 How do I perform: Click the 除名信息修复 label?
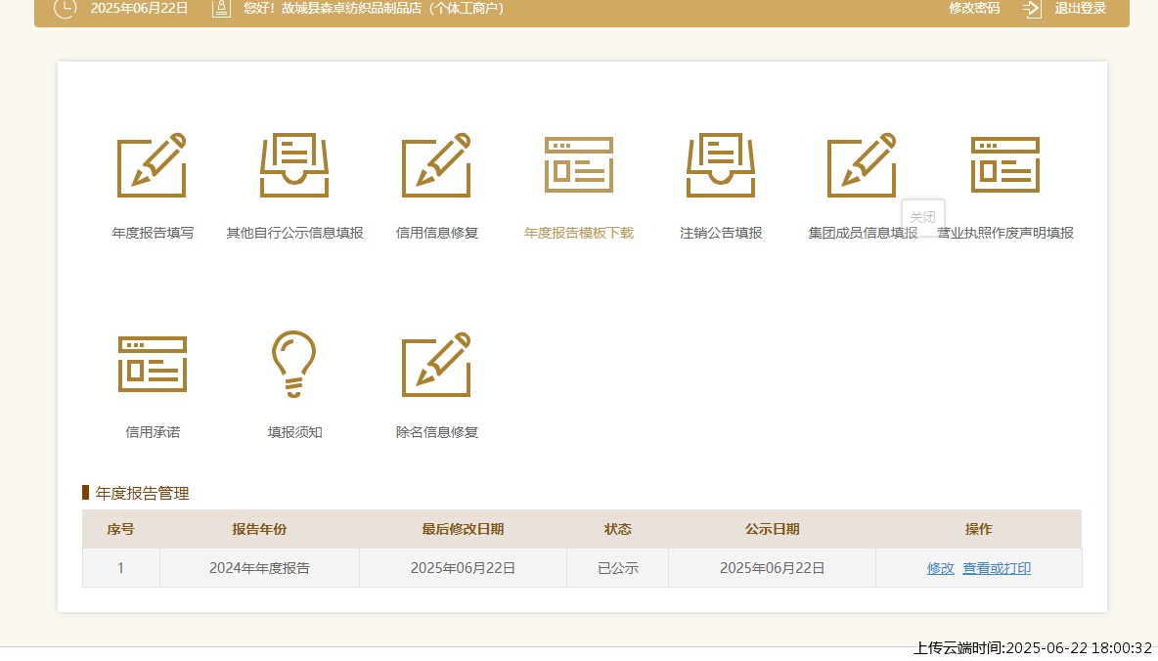437,432
